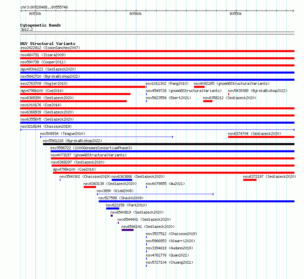The width and height of the screenshot is (304, 279).
Task: Select nsv4073197 (gnomADStructuralVariants) label
Action: tap(88, 155)
